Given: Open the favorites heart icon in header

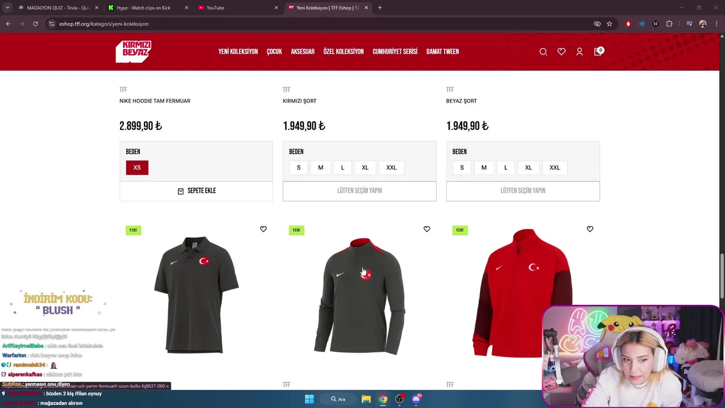Looking at the screenshot, I should pyautogui.click(x=561, y=52).
